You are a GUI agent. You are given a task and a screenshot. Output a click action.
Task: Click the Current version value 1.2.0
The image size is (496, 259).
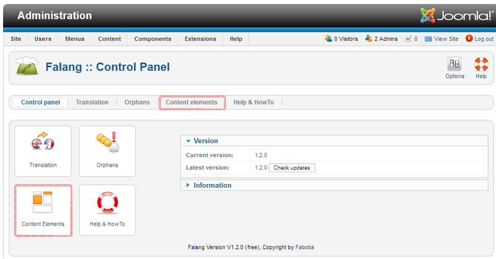[x=261, y=156]
